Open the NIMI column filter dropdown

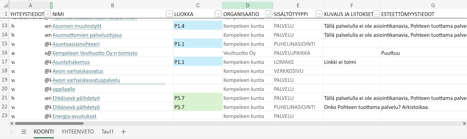point(169,14)
